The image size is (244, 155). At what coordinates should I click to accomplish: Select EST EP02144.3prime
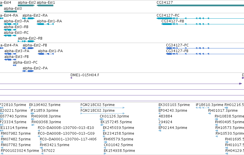(x=160, y=131)
